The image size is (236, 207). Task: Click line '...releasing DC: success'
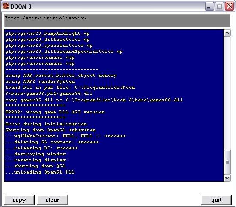click(x=41, y=148)
